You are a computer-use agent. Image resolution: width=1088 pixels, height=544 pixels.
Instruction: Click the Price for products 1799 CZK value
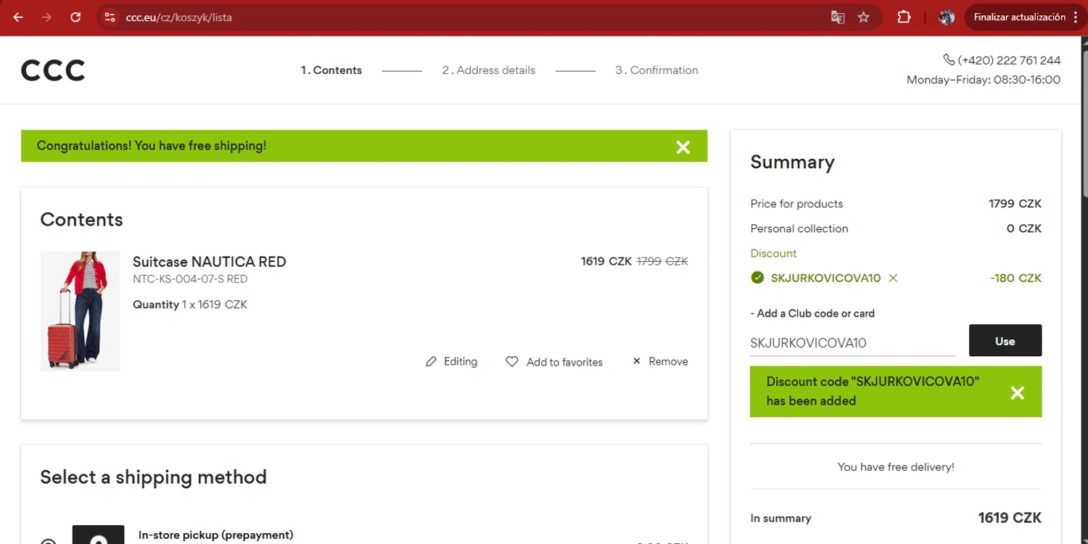coord(1015,204)
